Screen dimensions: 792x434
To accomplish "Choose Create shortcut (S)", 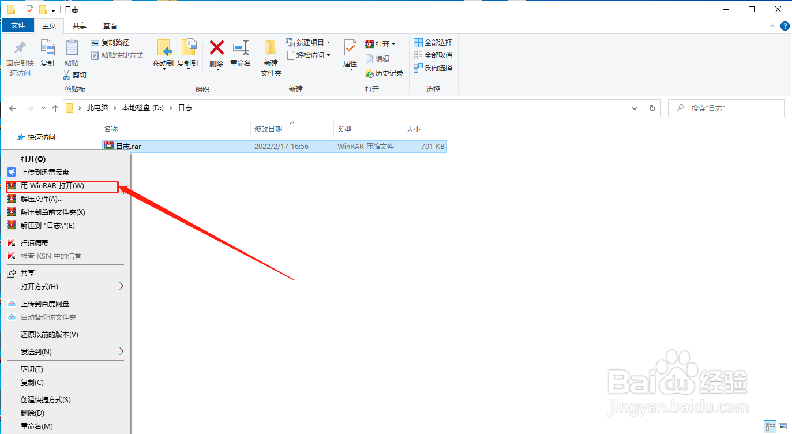I will click(66, 400).
